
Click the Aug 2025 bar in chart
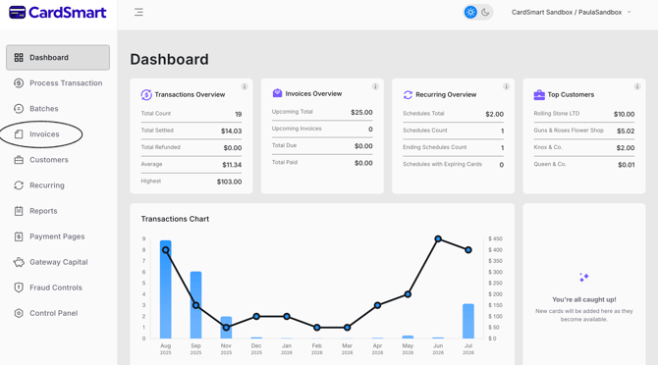166,289
